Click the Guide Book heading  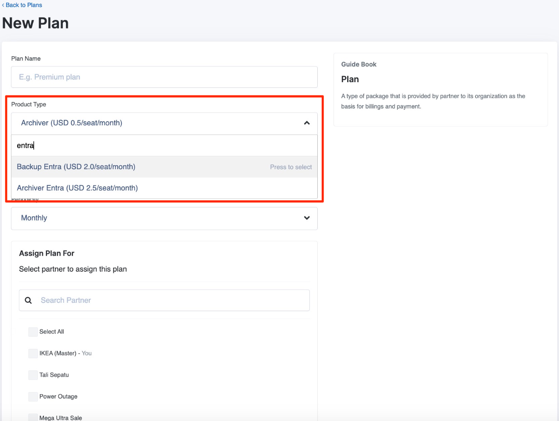click(x=359, y=64)
